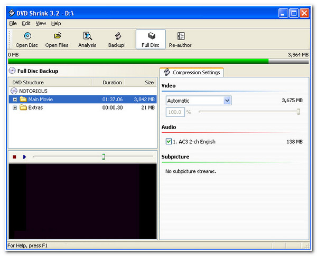This screenshot has height=256, width=317.
Task: Click the Extras folder icon
Action: point(23,107)
